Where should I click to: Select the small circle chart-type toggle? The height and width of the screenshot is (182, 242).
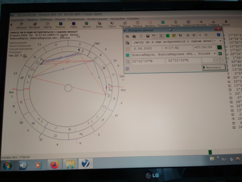(x=200, y=35)
